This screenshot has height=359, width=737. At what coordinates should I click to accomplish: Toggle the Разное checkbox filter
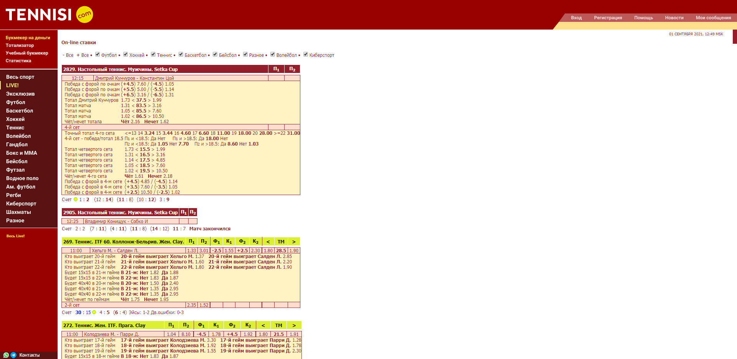[x=245, y=55]
